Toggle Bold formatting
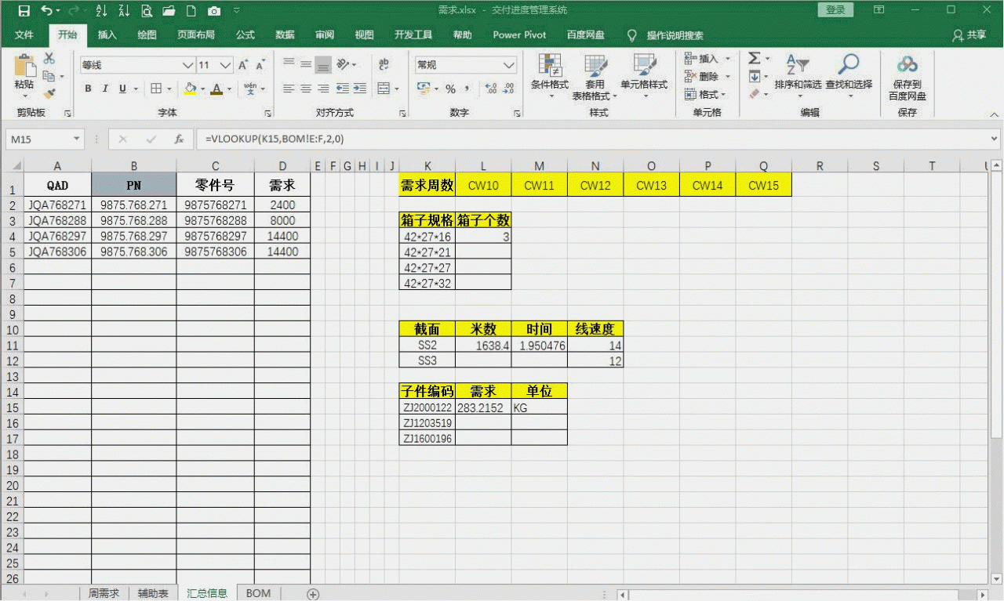 point(89,89)
